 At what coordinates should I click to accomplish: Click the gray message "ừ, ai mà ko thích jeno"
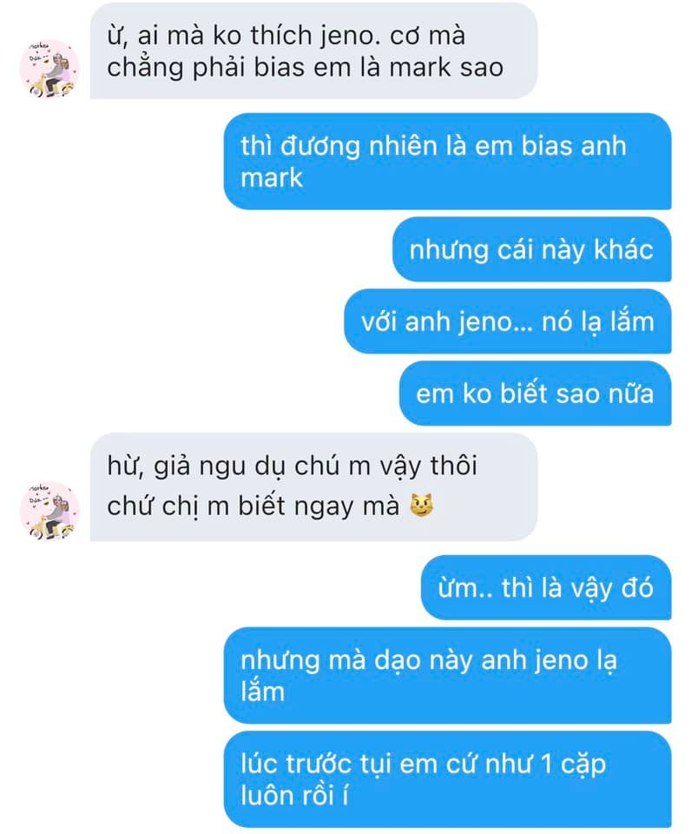pyautogui.click(x=313, y=51)
